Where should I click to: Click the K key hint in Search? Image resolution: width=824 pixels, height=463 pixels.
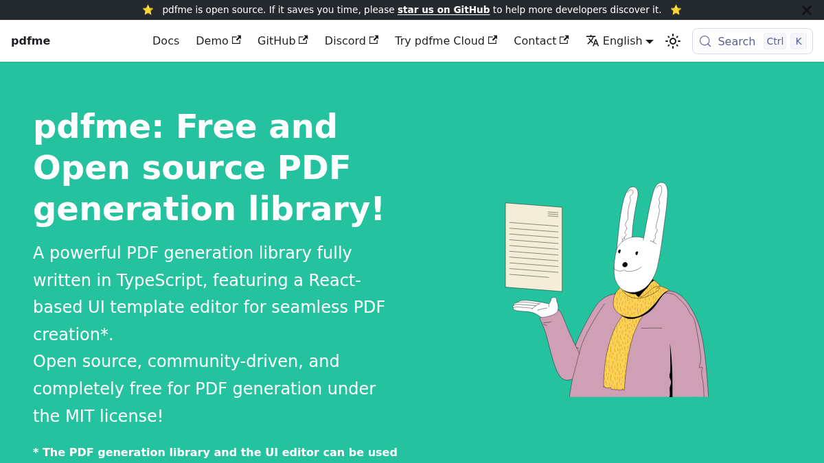point(799,41)
